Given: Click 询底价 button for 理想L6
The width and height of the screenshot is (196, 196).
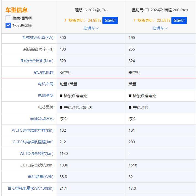Looking at the screenshot, I should pos(110,20).
